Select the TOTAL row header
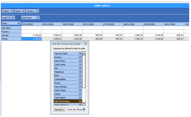The width and height of the screenshot is (191, 117). (x=11, y=39)
